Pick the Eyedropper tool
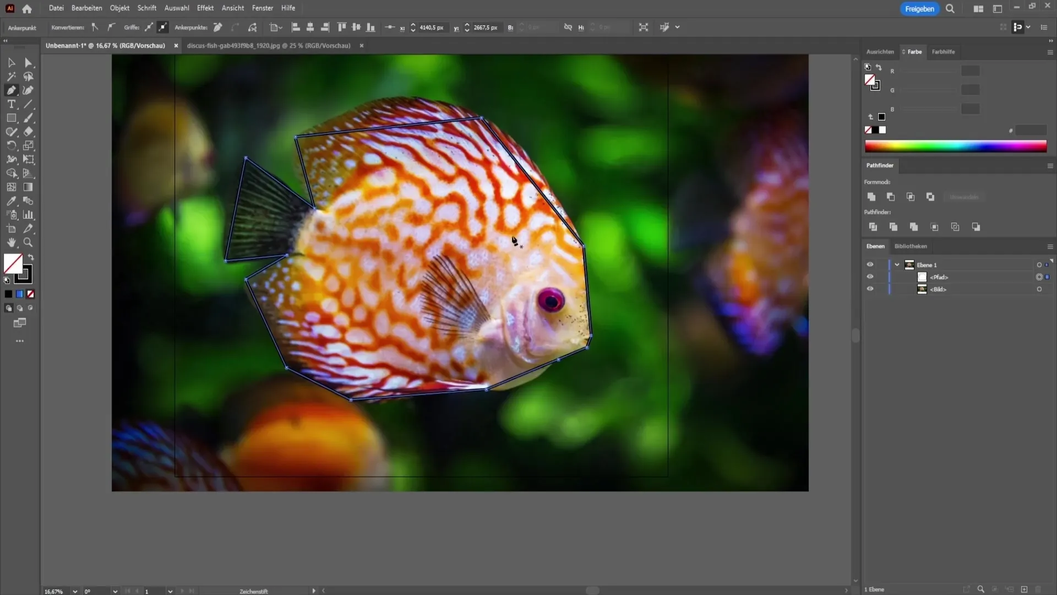1057x595 pixels. [x=11, y=201]
